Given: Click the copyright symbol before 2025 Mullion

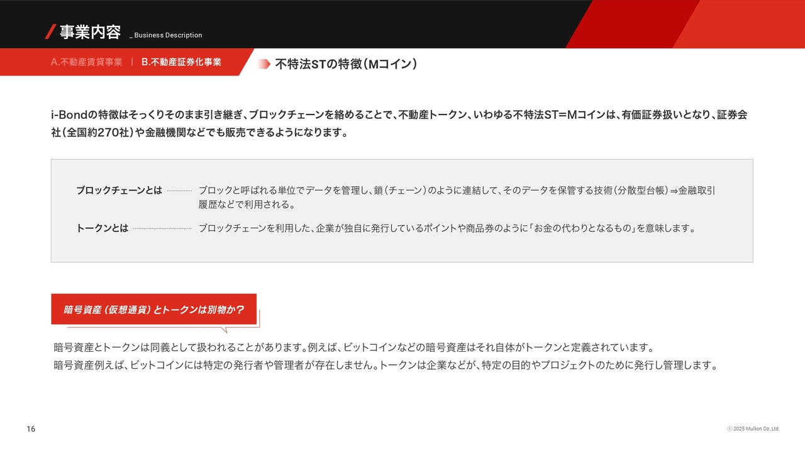Looking at the screenshot, I should click(x=730, y=429).
